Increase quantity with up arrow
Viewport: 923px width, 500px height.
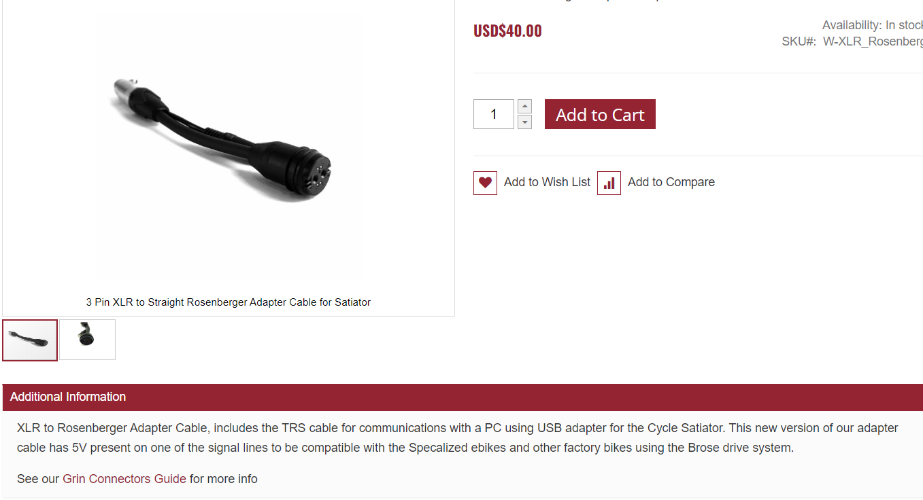click(x=524, y=107)
